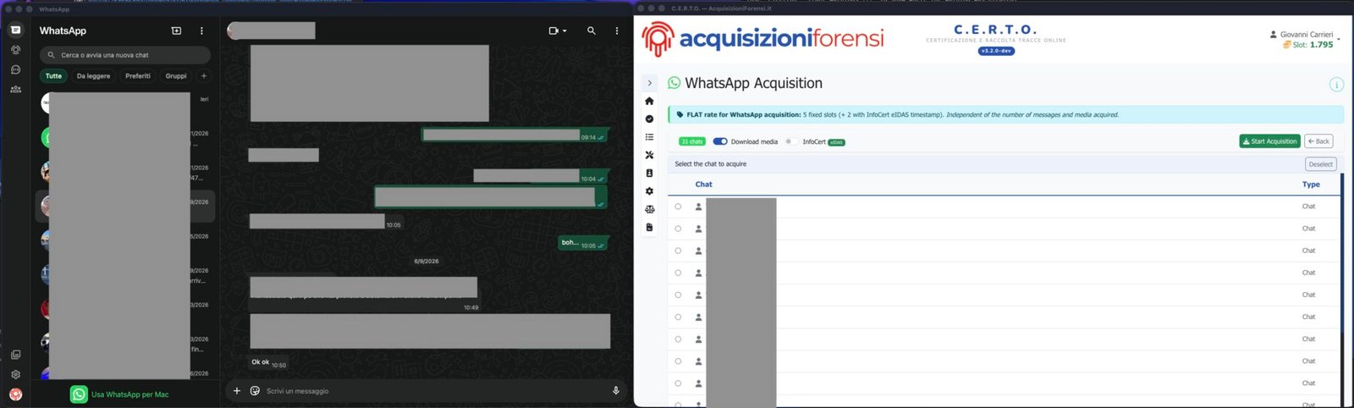Select the Preferiti filter tab
This screenshot has width=1354, height=408.
138,76
